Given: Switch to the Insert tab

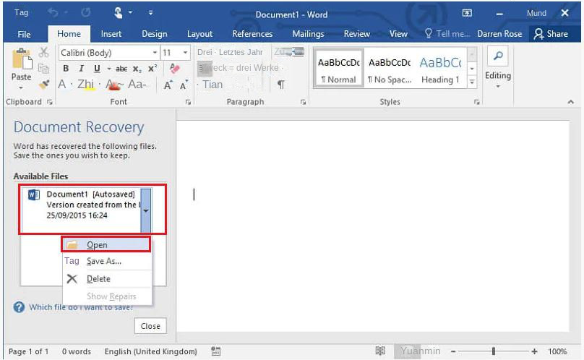Looking at the screenshot, I should pyautogui.click(x=111, y=34).
